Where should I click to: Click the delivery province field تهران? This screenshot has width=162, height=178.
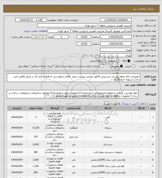point(116,50)
